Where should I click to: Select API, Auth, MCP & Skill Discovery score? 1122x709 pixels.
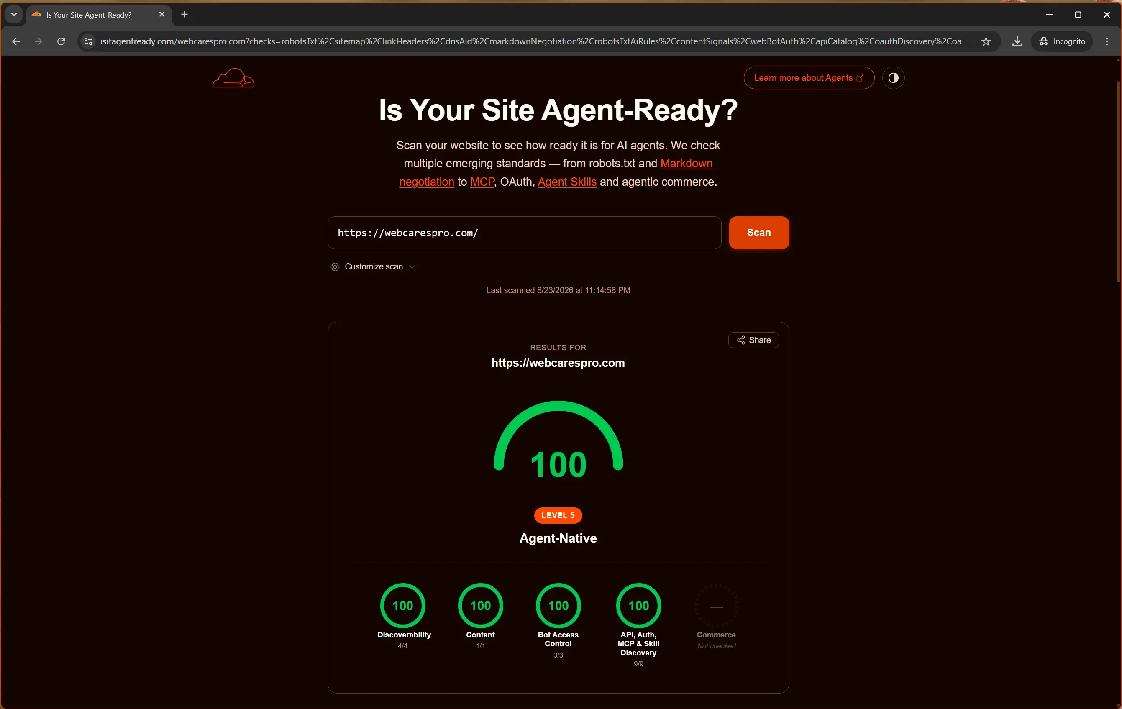point(638,606)
